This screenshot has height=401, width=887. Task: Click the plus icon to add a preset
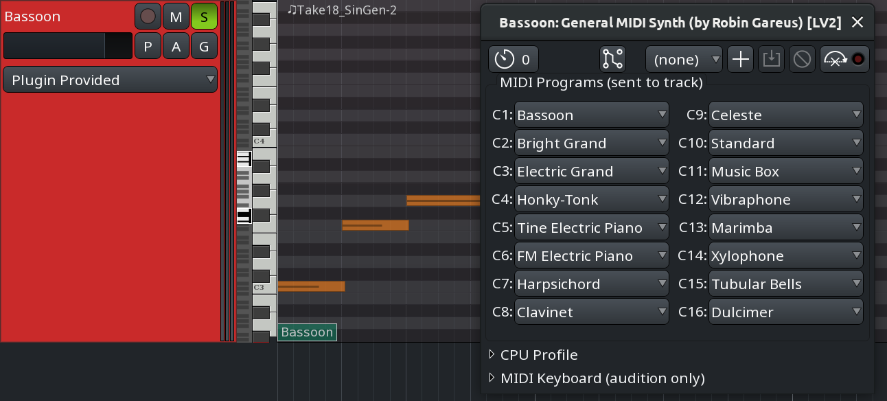point(740,60)
